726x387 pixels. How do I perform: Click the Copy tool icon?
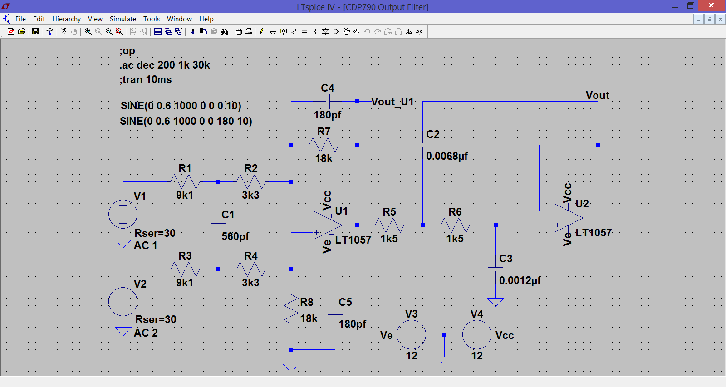tap(203, 32)
